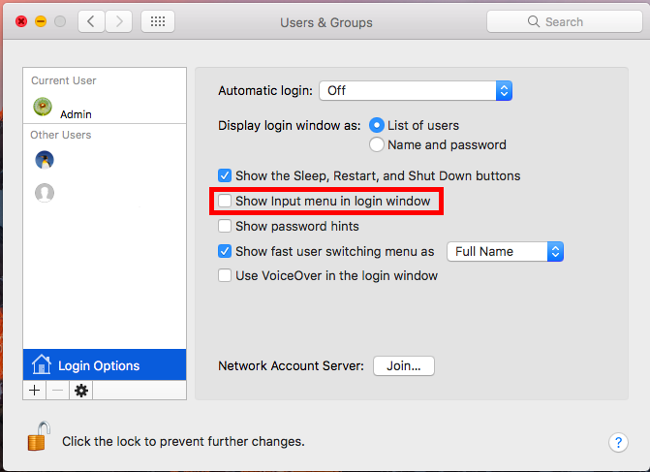Select the gray silhouette user account
Screen dimensions: 650x472
coord(44,193)
